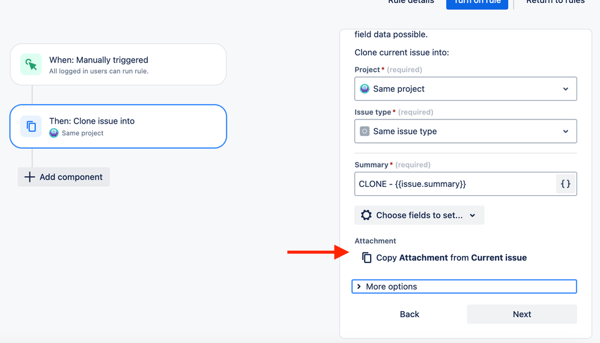
Task: Click the copy icon beside Copy Attachment
Action: (x=366, y=258)
